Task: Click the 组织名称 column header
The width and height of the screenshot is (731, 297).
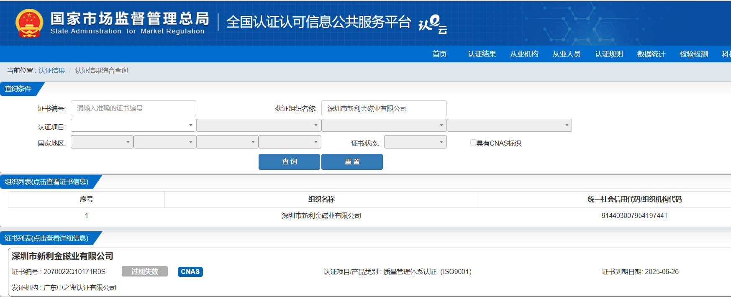Action: pyautogui.click(x=321, y=199)
